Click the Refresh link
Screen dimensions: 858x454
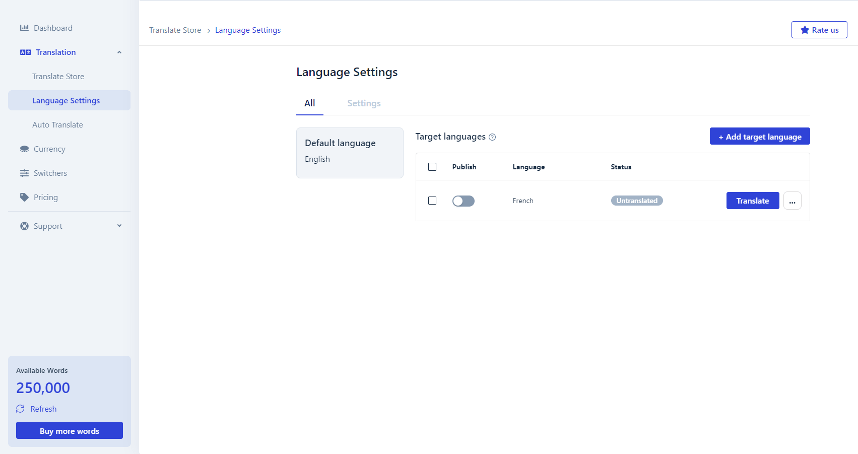43,409
